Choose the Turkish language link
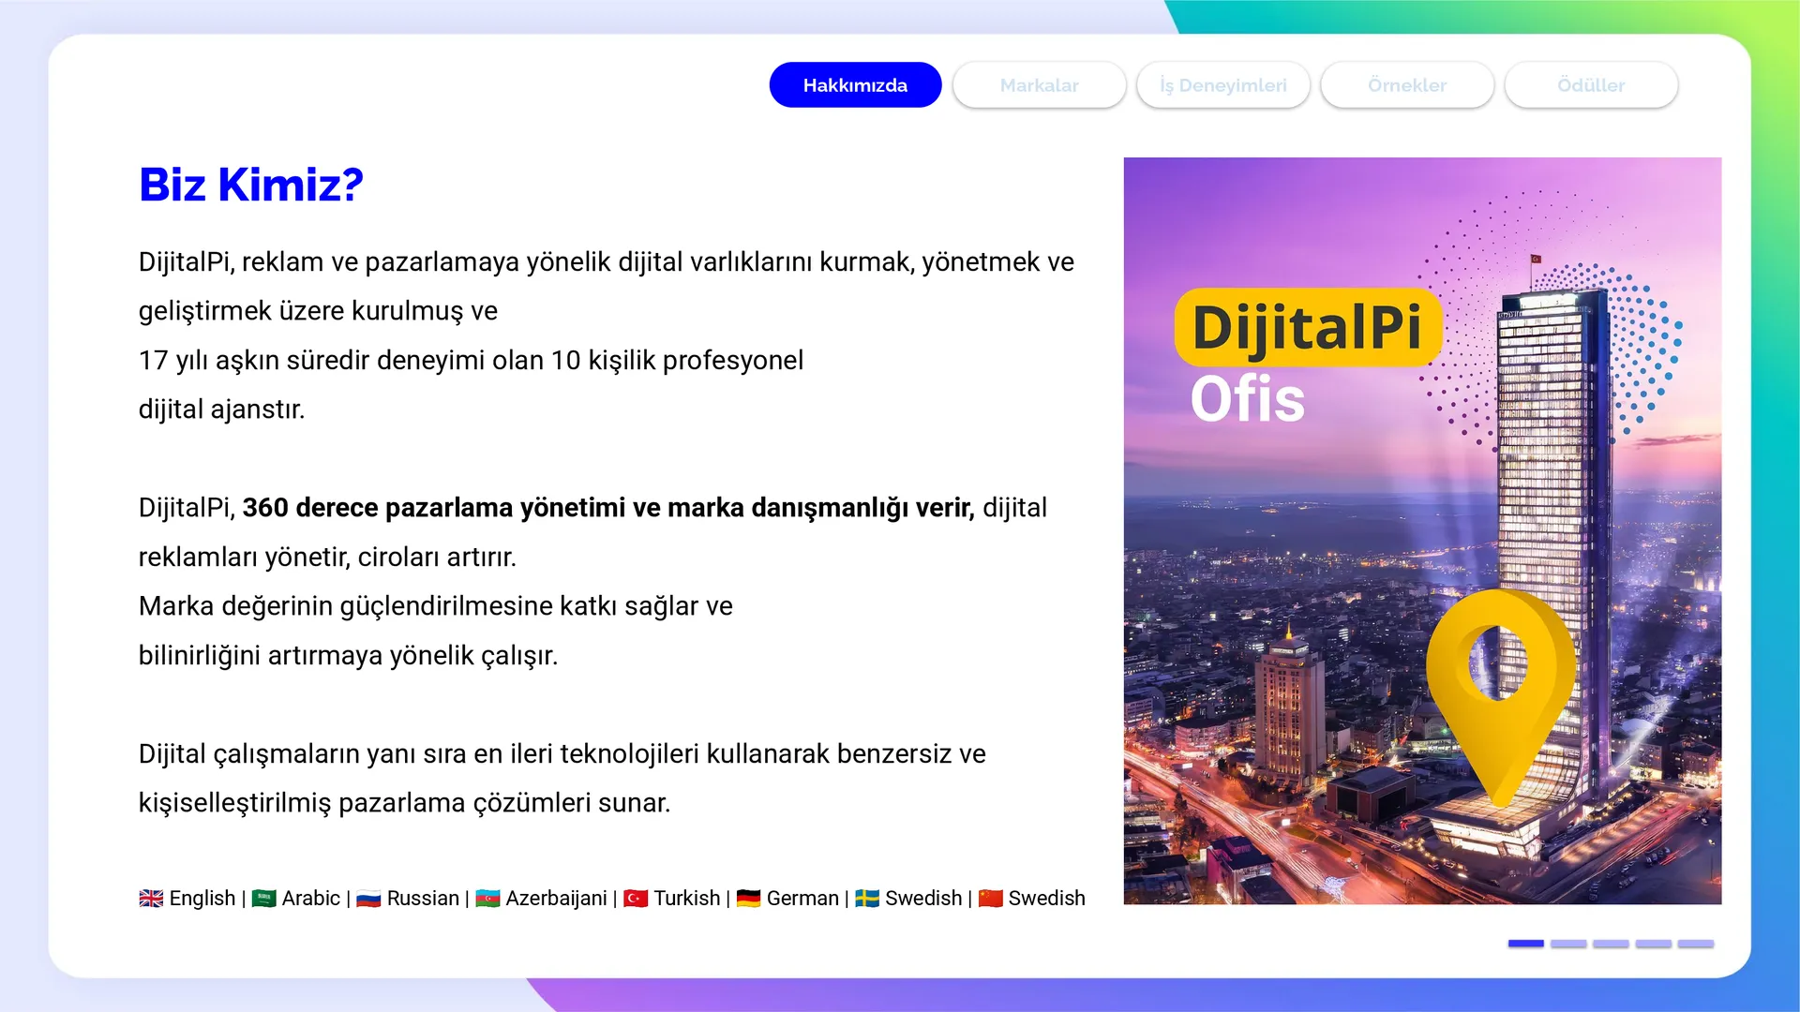 click(687, 899)
